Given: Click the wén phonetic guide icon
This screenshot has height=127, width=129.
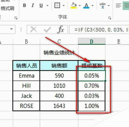Looking at the screenshot, I should [x=102, y=6].
